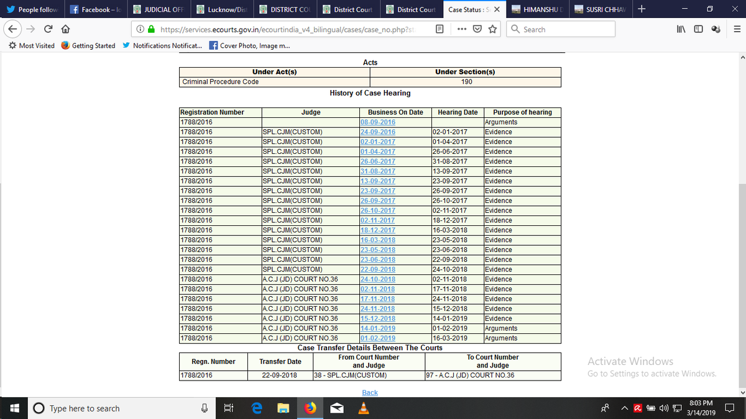Open business date 01-02-2019 link

[x=378, y=338]
